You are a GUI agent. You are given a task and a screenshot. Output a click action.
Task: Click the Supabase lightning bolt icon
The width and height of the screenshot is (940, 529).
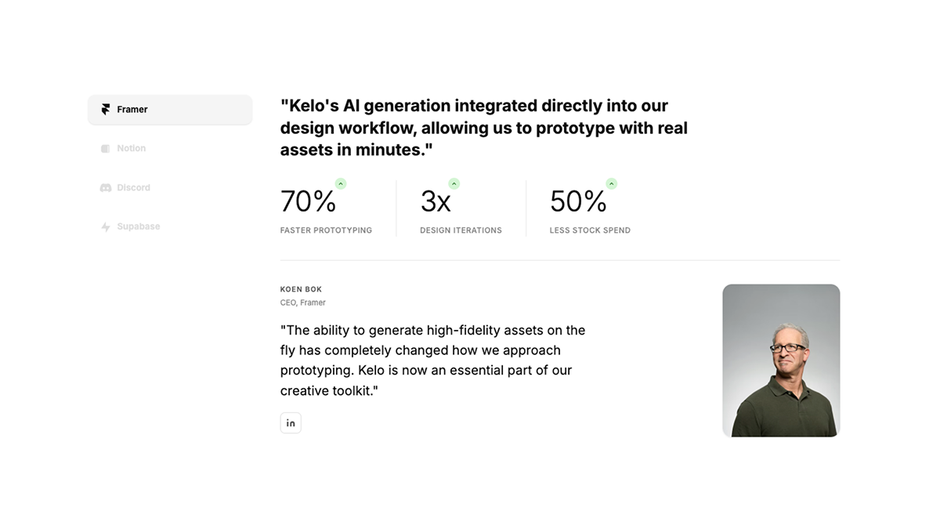click(x=106, y=227)
